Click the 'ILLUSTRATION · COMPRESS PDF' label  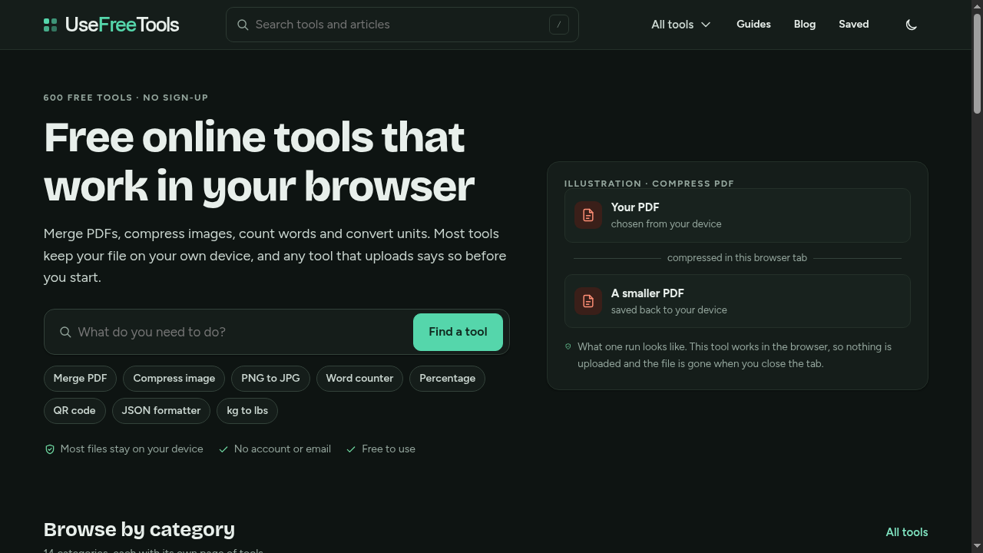tap(649, 184)
